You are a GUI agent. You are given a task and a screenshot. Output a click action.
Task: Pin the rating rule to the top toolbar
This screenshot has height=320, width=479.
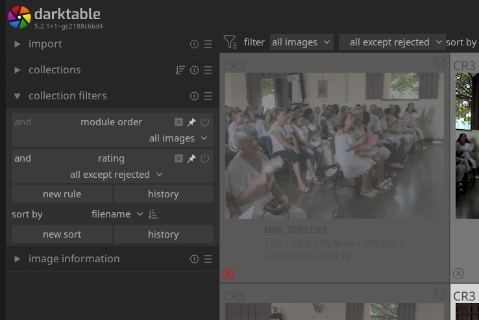coord(191,158)
